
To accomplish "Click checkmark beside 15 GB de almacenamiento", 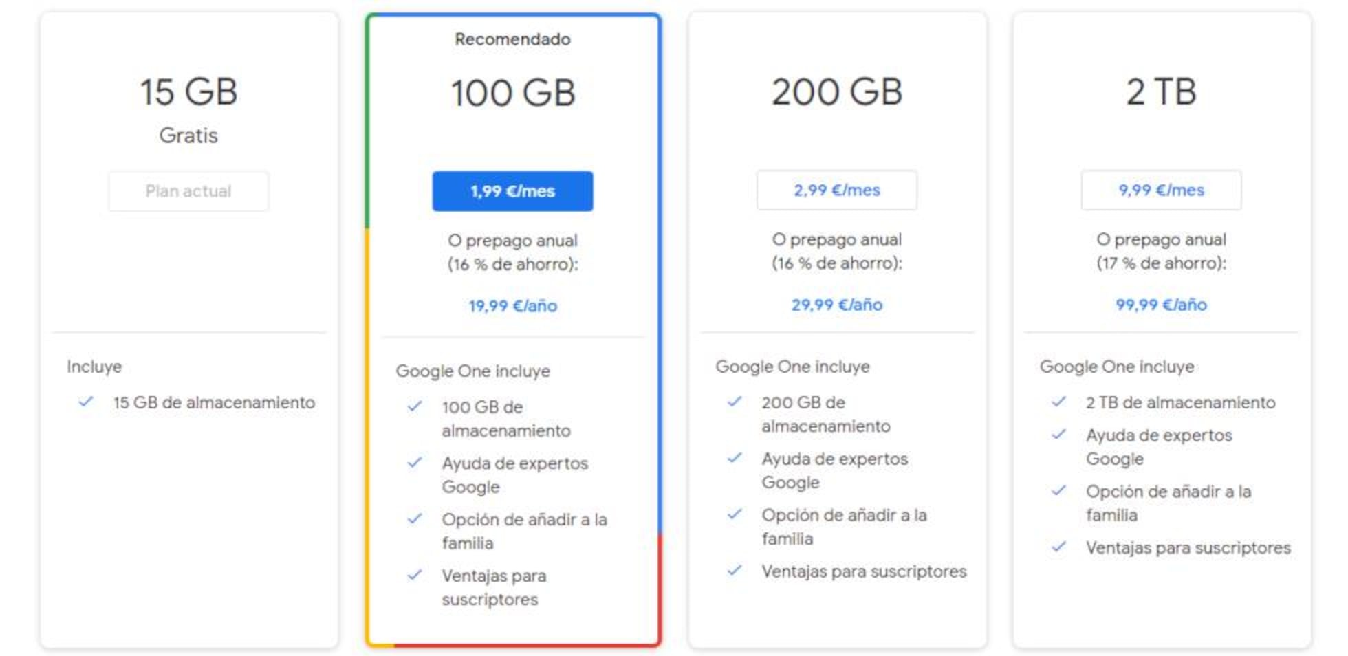I will click(86, 402).
